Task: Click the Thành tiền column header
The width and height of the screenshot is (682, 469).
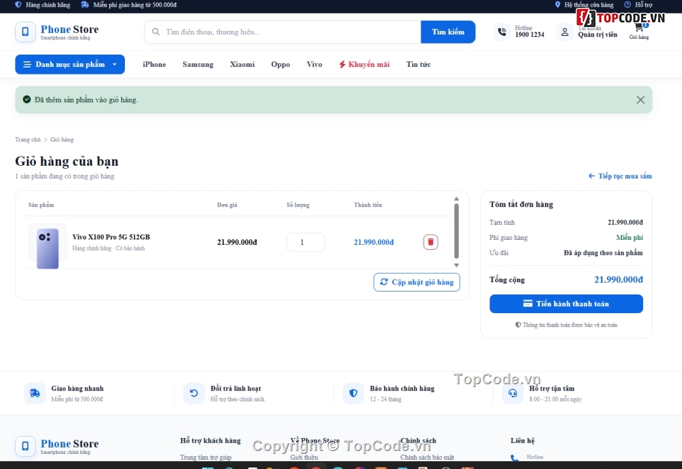Action: [x=368, y=205]
